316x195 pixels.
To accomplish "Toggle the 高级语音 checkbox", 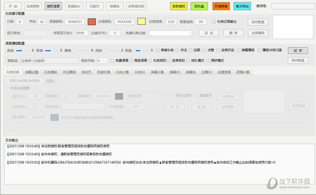I will 131,60.
